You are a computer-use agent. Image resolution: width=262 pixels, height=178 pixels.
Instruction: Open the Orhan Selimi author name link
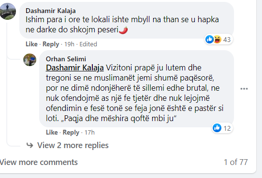pyautogui.click(x=66, y=59)
